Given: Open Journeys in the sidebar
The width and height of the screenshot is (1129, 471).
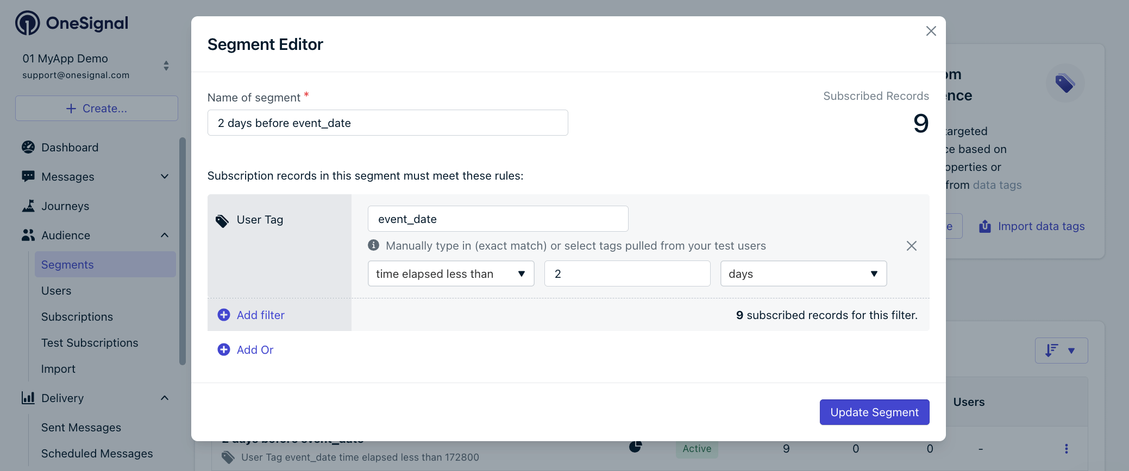Looking at the screenshot, I should pos(65,206).
